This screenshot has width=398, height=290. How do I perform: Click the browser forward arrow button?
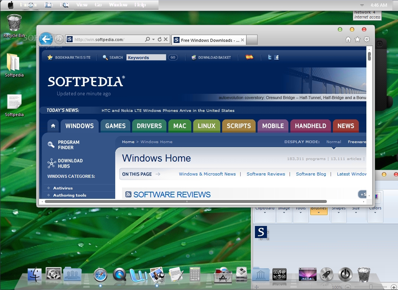click(x=59, y=39)
